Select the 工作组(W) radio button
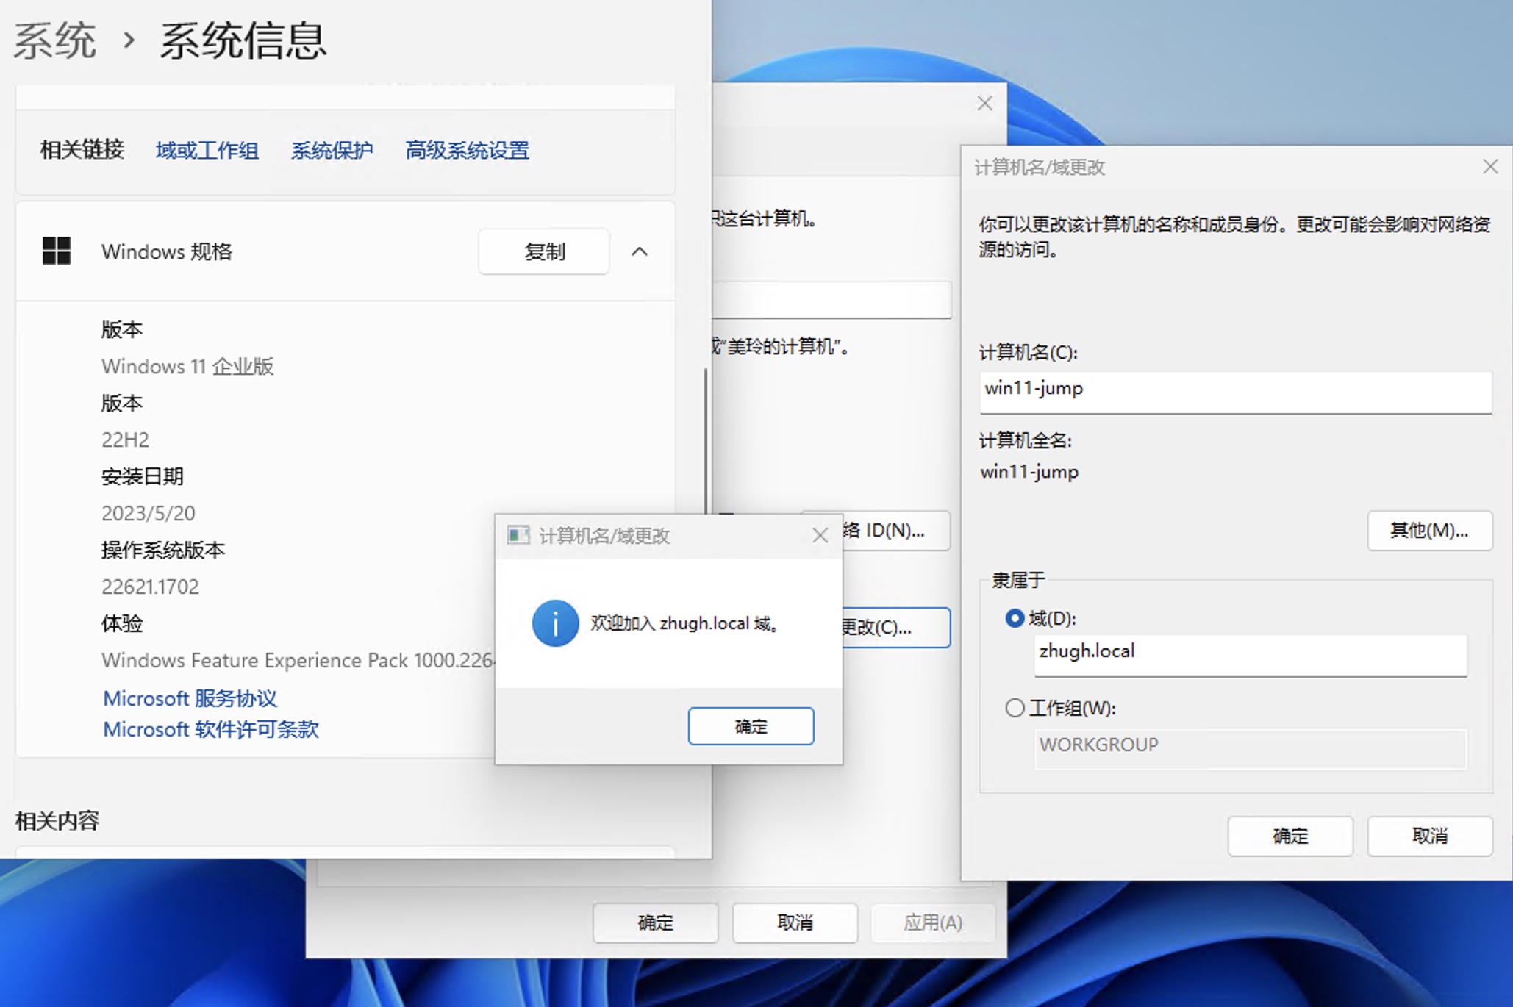Viewport: 1513px width, 1007px height. pyautogui.click(x=1015, y=708)
